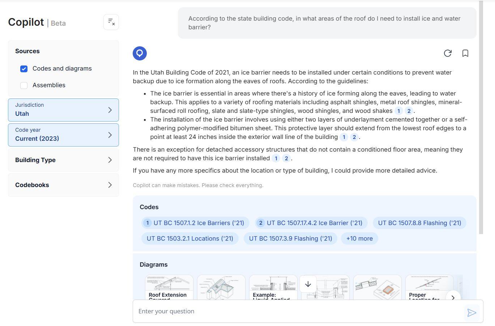
Task: Click the vertical scrollbar of the chat
Action: tap(481, 118)
